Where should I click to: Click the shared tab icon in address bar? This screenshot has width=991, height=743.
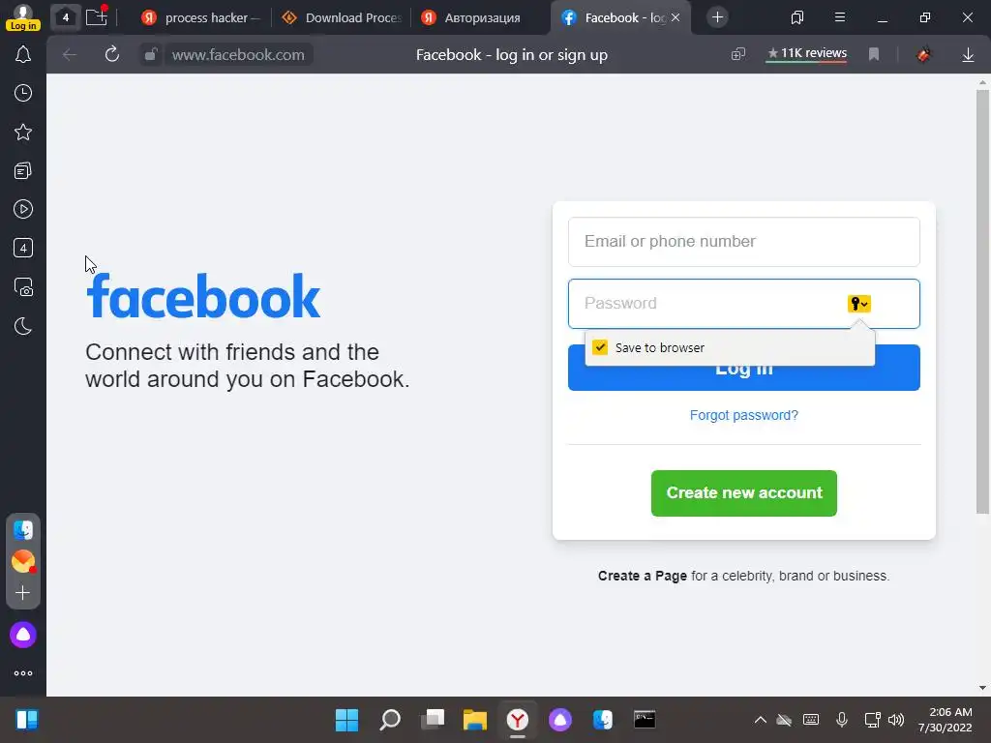point(738,54)
